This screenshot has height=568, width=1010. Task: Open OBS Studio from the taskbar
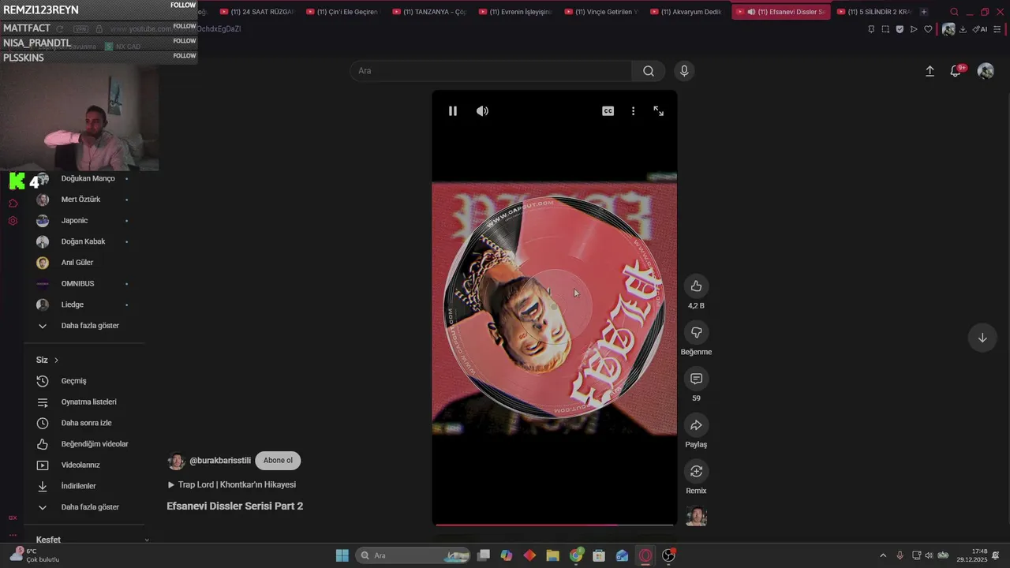pyautogui.click(x=668, y=555)
